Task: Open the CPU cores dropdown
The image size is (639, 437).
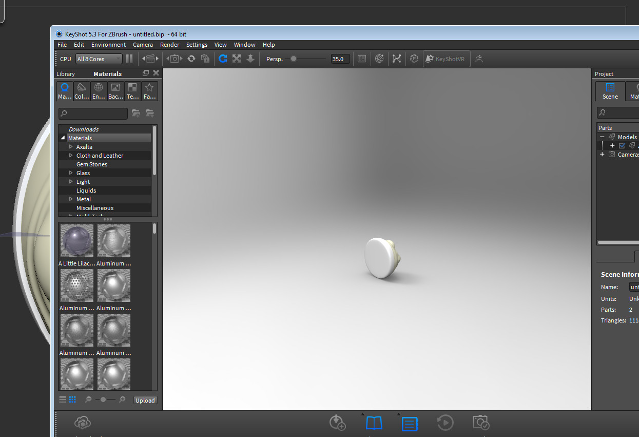Action: pyautogui.click(x=99, y=59)
